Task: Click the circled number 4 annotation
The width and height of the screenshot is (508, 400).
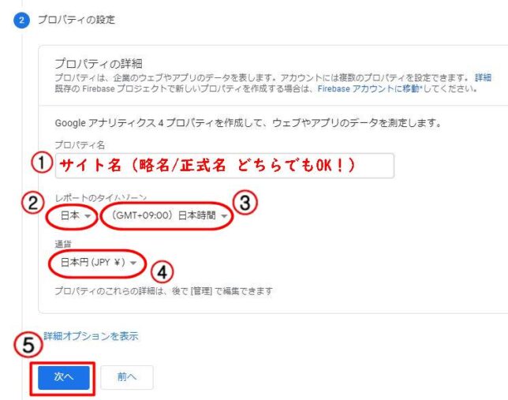Action: (162, 272)
